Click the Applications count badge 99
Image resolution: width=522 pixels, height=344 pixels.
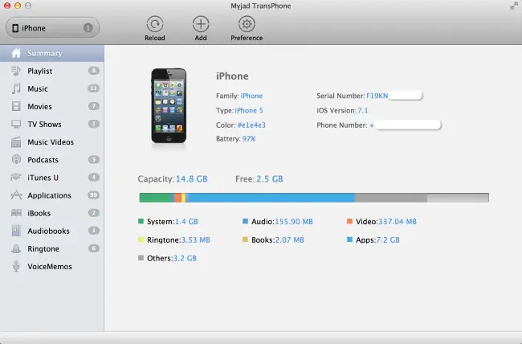[x=93, y=195]
